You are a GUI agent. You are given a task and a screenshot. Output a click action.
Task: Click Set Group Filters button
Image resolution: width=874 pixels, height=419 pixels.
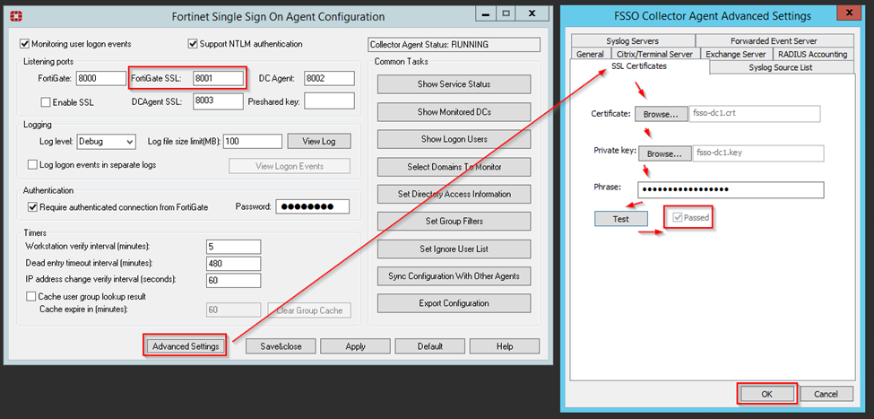[454, 221]
